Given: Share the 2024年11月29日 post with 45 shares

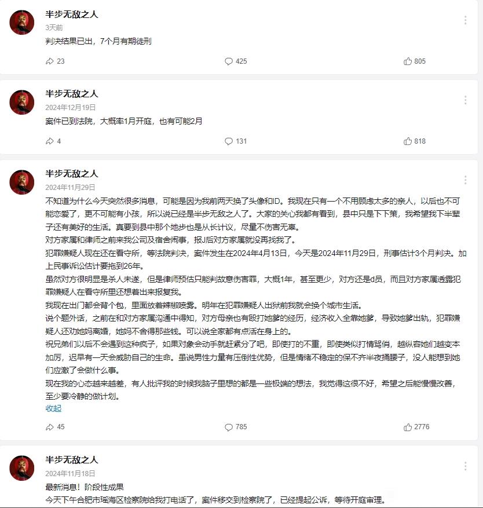Looking at the screenshot, I should coord(55,427).
